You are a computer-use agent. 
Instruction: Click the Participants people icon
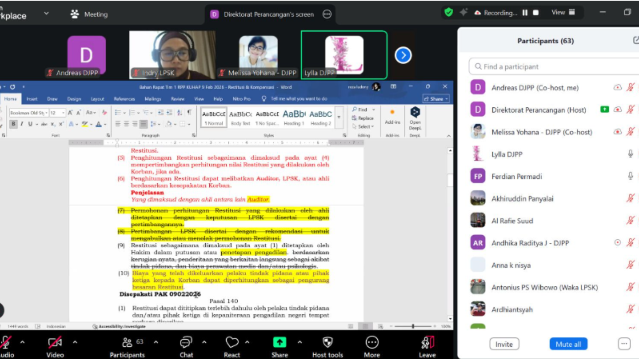point(127,342)
